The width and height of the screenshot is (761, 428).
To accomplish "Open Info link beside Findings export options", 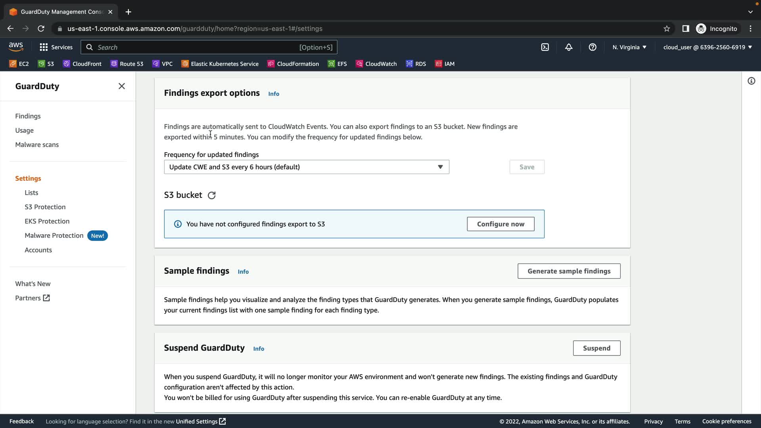I will [273, 94].
